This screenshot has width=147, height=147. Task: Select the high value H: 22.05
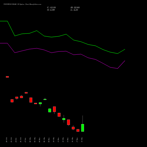[75, 8]
